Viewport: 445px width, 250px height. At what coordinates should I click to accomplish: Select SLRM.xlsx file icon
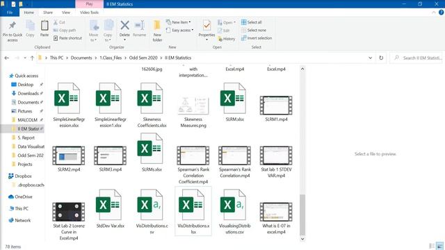pyautogui.click(x=233, y=98)
